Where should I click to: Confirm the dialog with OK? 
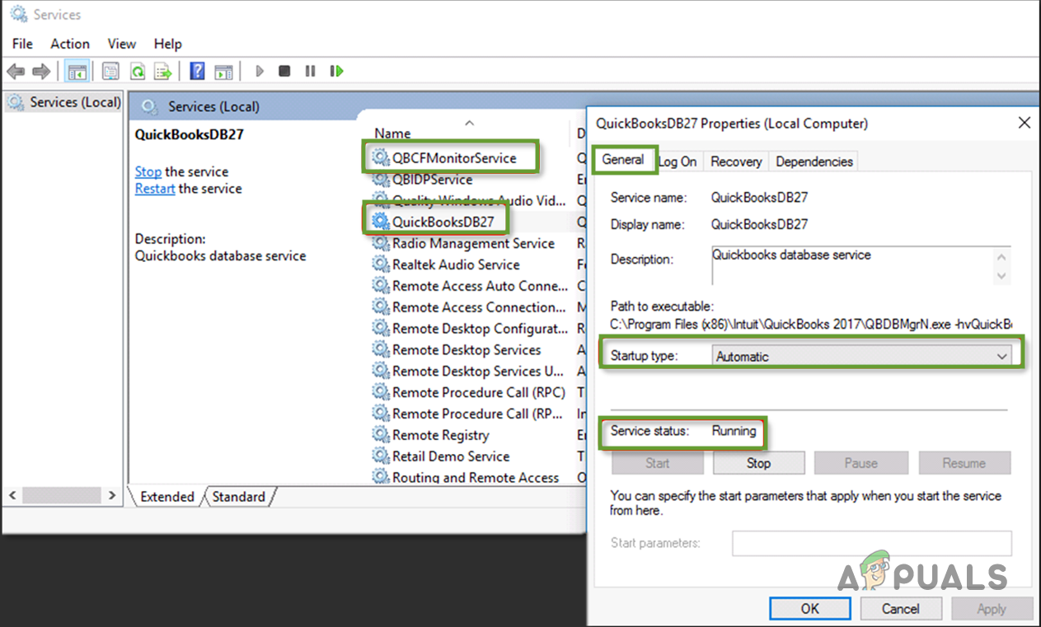(x=810, y=609)
